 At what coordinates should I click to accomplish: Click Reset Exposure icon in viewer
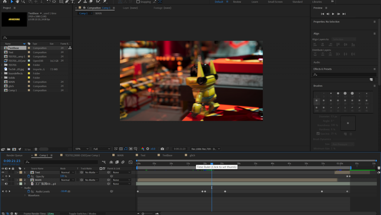pos(147,149)
